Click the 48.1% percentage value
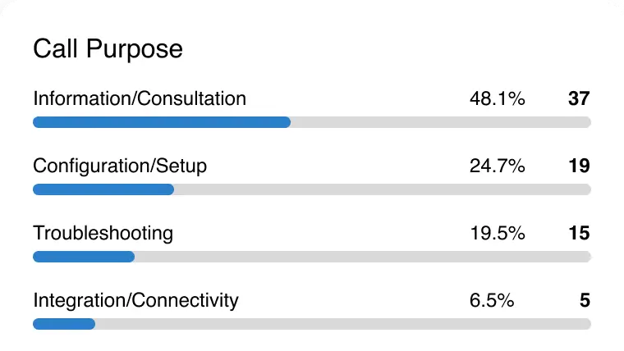The height and width of the screenshot is (351, 624). (497, 99)
